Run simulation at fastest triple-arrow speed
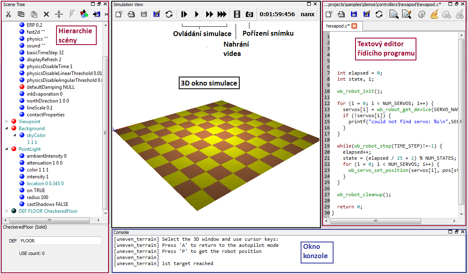The width and height of the screenshot is (468, 274). click(222, 14)
